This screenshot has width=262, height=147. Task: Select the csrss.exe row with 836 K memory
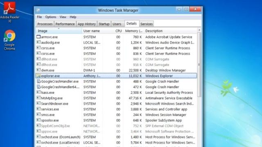pos(116,53)
